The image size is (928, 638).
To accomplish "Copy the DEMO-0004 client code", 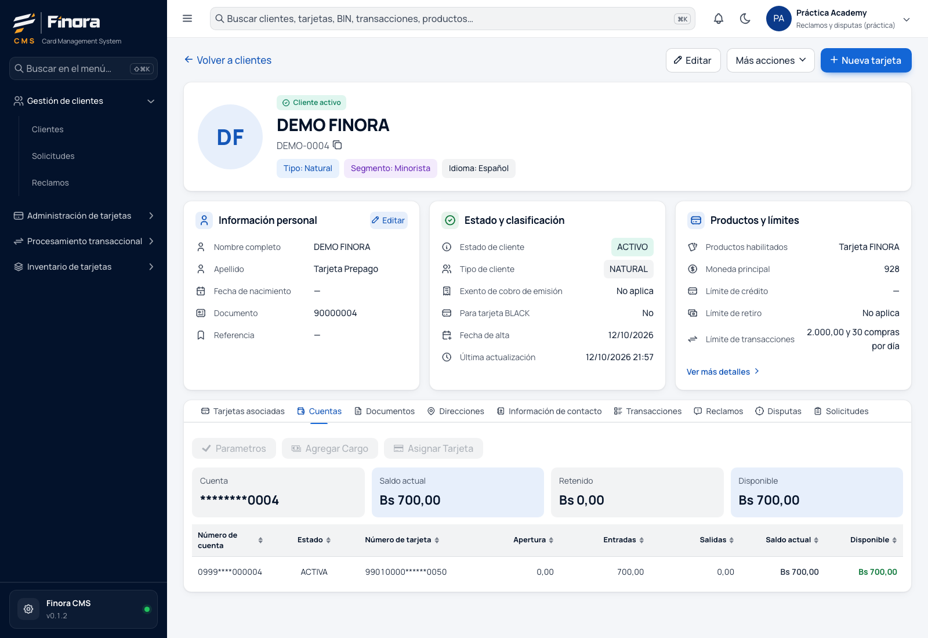I will click(x=338, y=145).
